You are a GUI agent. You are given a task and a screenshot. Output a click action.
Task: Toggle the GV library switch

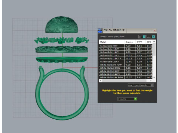[142, 37]
